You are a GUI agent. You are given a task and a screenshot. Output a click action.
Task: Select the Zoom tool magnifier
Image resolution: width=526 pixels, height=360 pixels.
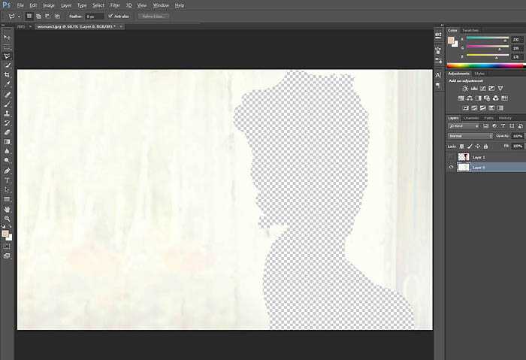pyautogui.click(x=7, y=219)
